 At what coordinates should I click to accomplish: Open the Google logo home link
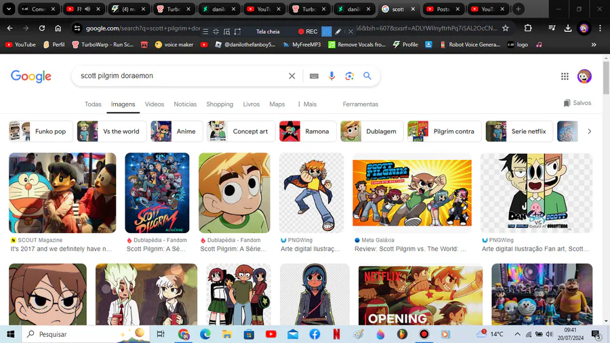tap(31, 77)
